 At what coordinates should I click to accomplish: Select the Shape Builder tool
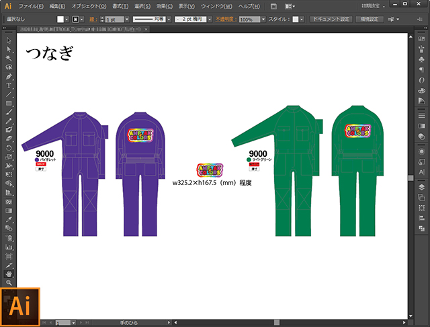coord(9,184)
